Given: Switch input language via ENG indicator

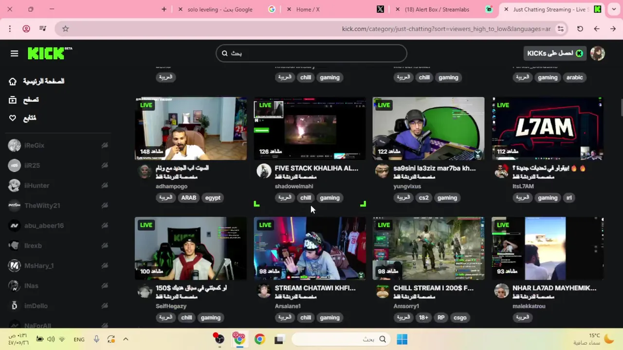Looking at the screenshot, I should [x=79, y=339].
